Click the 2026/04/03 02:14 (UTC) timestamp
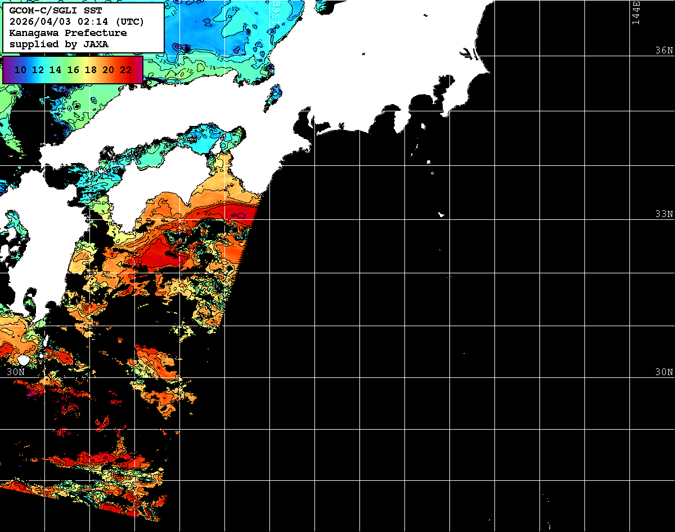This screenshot has width=675, height=532. [76, 22]
